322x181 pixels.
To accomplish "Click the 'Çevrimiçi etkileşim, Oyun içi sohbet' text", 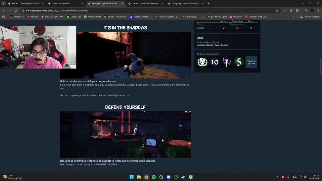I will [x=213, y=45].
